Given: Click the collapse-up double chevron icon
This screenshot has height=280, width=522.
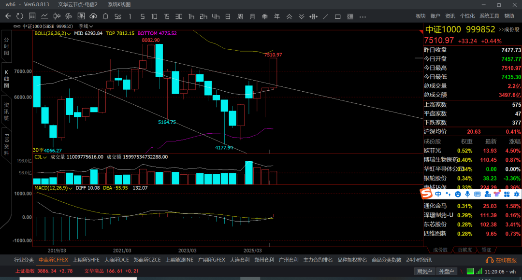Looking at the screenshot, I should [x=290, y=16].
